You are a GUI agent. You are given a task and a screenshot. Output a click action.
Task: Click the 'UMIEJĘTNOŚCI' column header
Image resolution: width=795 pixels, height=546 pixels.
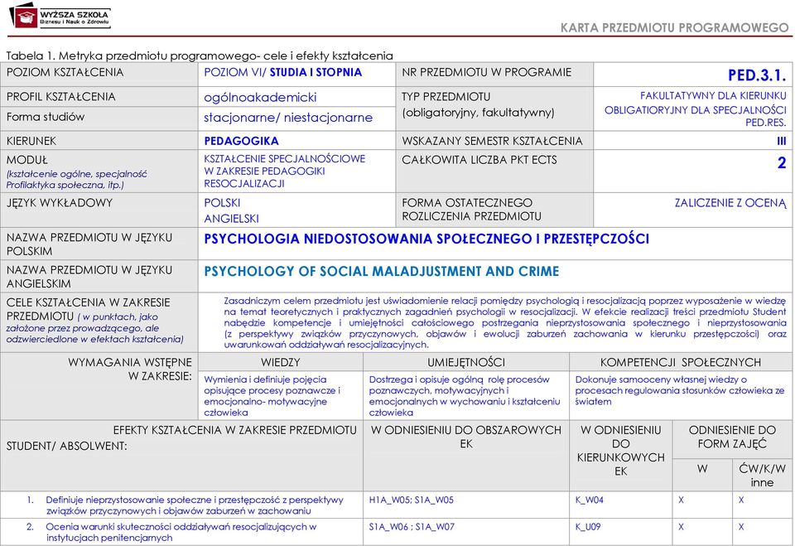(466, 362)
